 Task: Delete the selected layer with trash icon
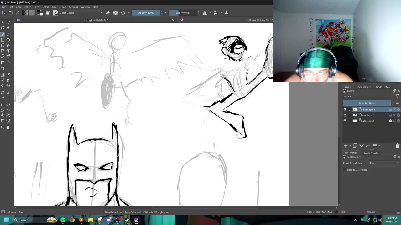click(398, 146)
